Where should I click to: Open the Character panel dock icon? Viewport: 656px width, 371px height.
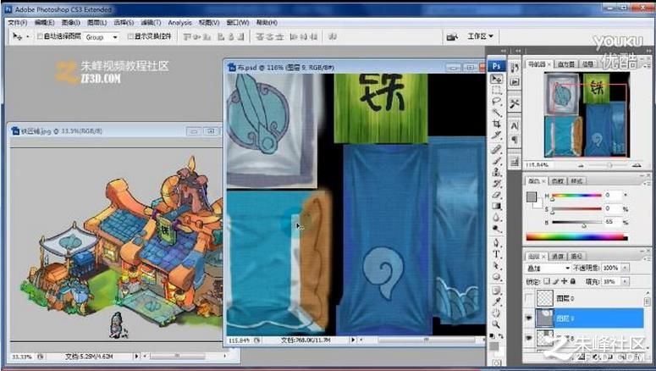point(515,125)
